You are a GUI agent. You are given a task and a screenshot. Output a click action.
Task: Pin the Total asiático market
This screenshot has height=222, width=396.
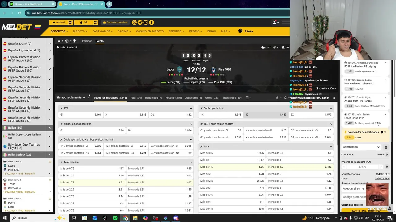point(62,162)
